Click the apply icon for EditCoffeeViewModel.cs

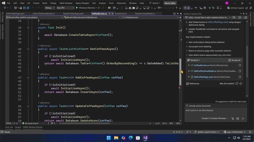(x=240, y=71)
